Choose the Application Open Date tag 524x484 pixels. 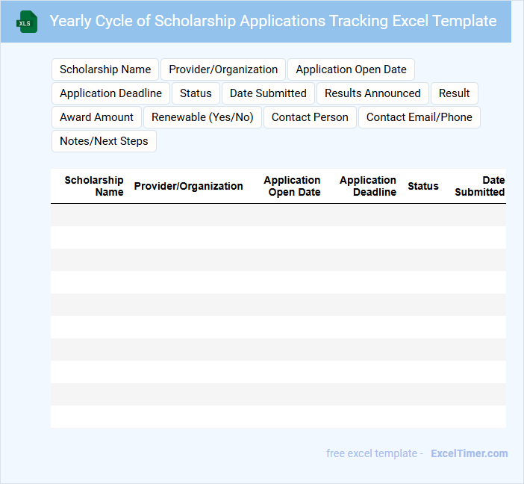[x=351, y=69]
